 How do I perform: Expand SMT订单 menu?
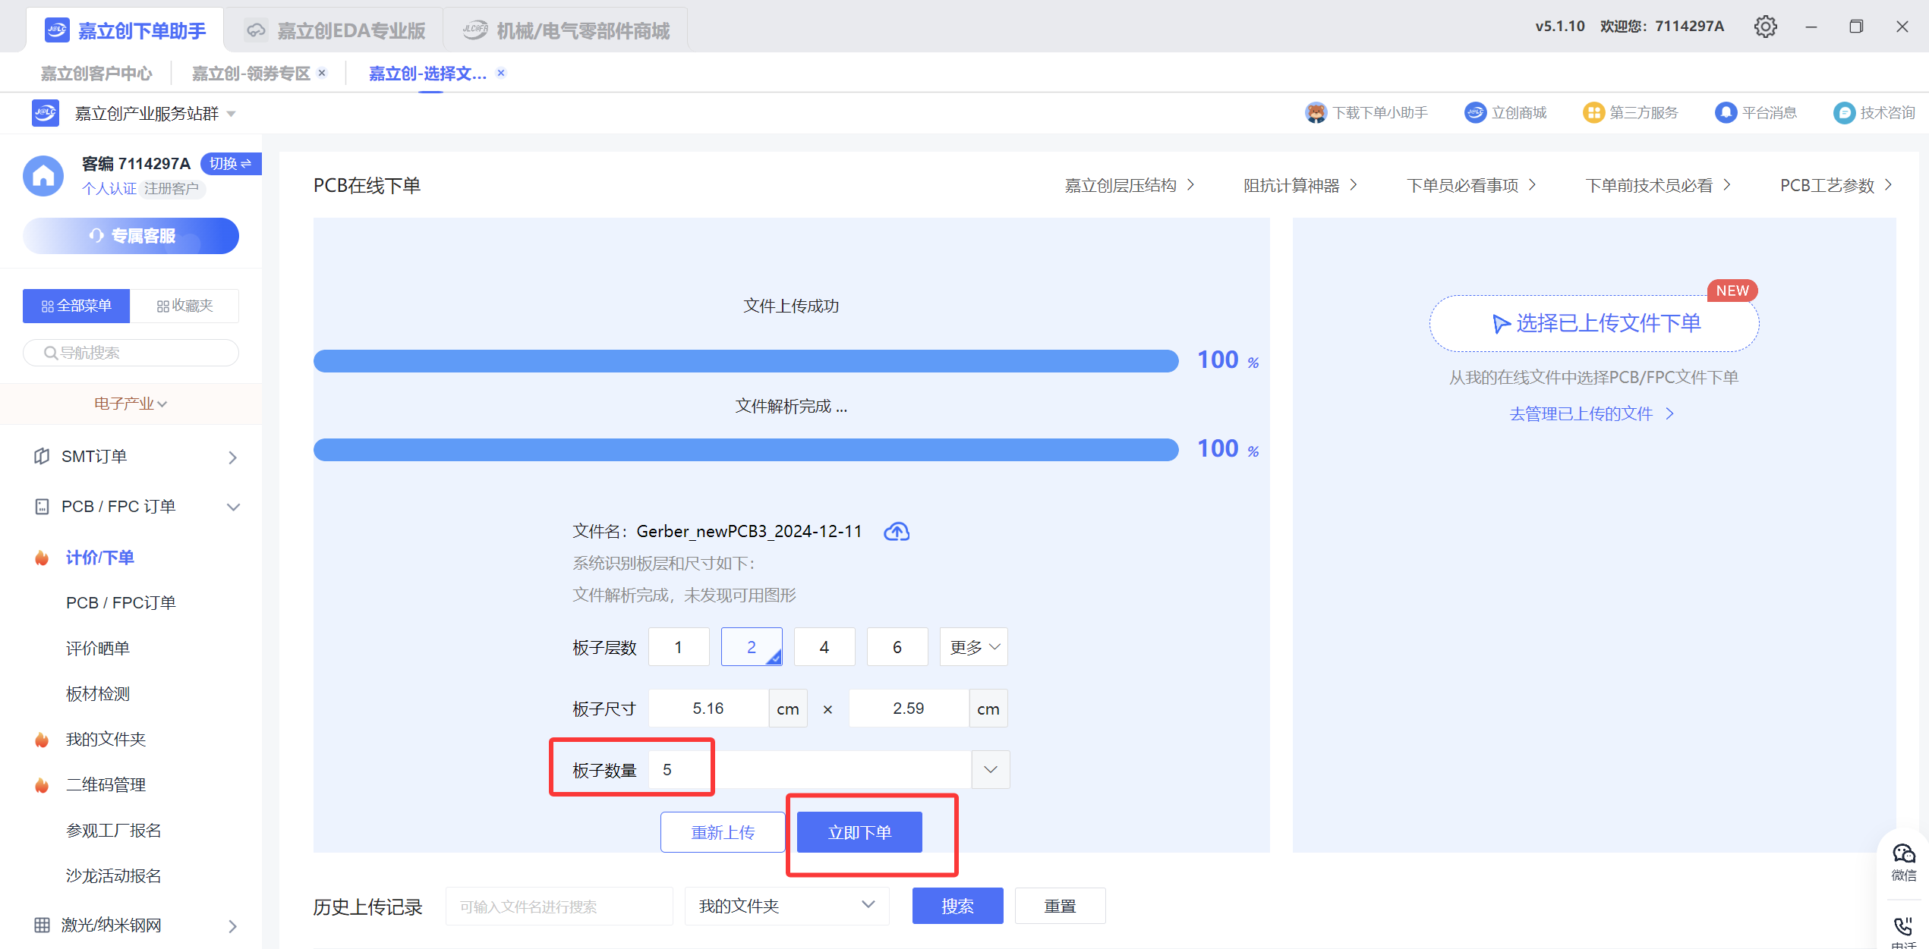coord(137,457)
